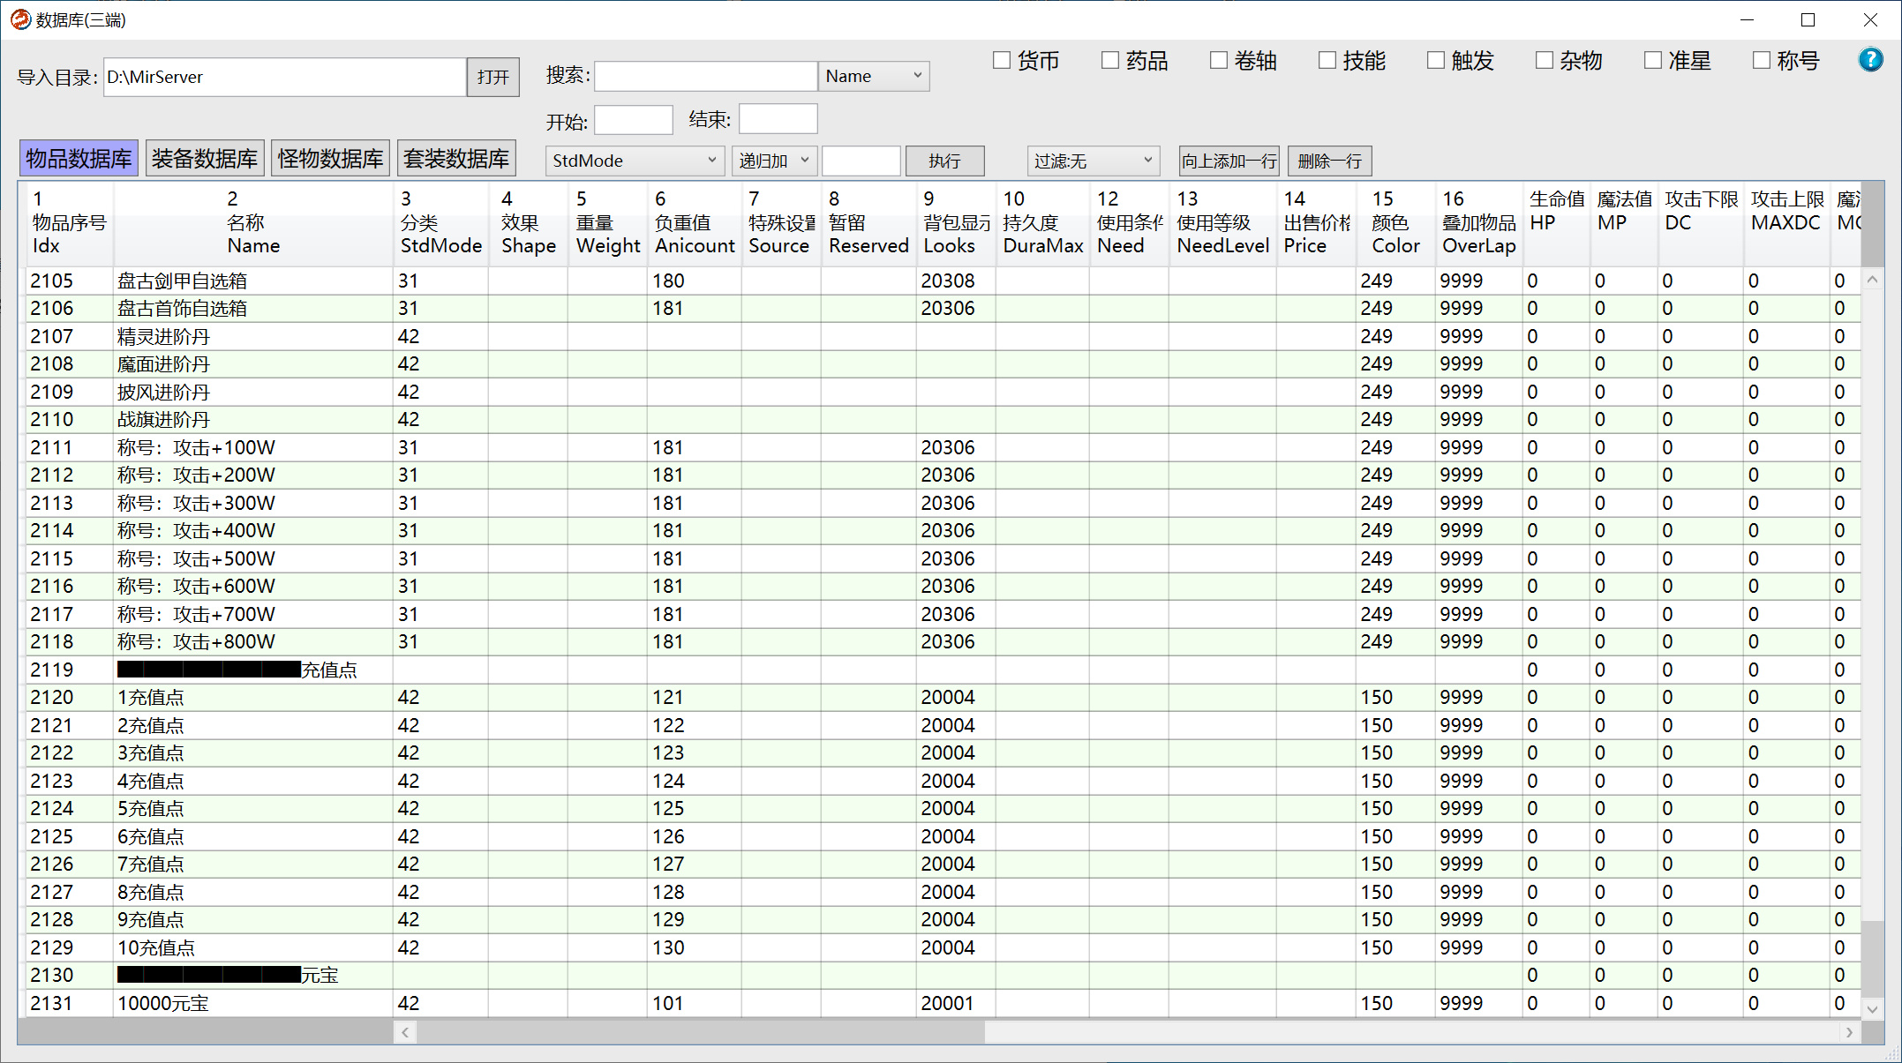Image resolution: width=1902 pixels, height=1063 pixels.
Task: Click the vertical scrollbar up arrow
Action: click(x=1872, y=280)
